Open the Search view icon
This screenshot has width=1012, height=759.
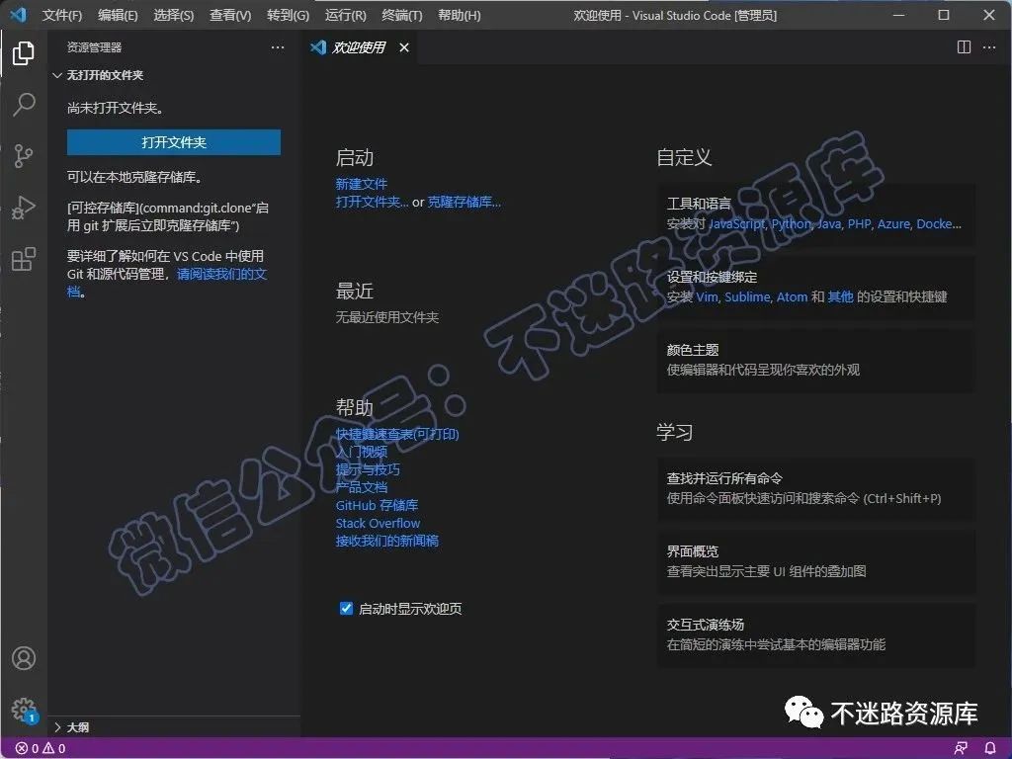coord(24,104)
